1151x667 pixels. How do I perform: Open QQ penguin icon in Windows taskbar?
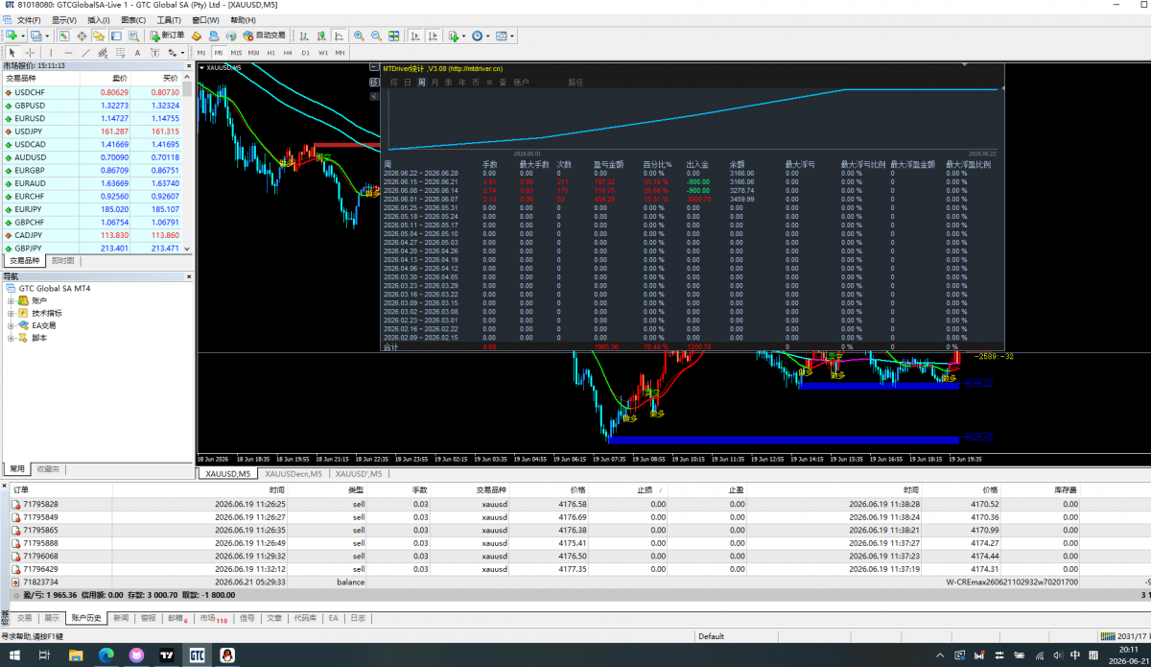227,655
